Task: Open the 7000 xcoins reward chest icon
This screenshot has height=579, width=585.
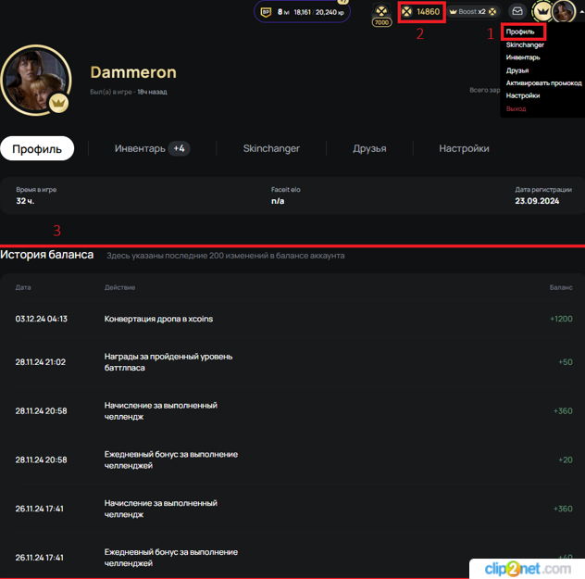Action: pos(381,15)
